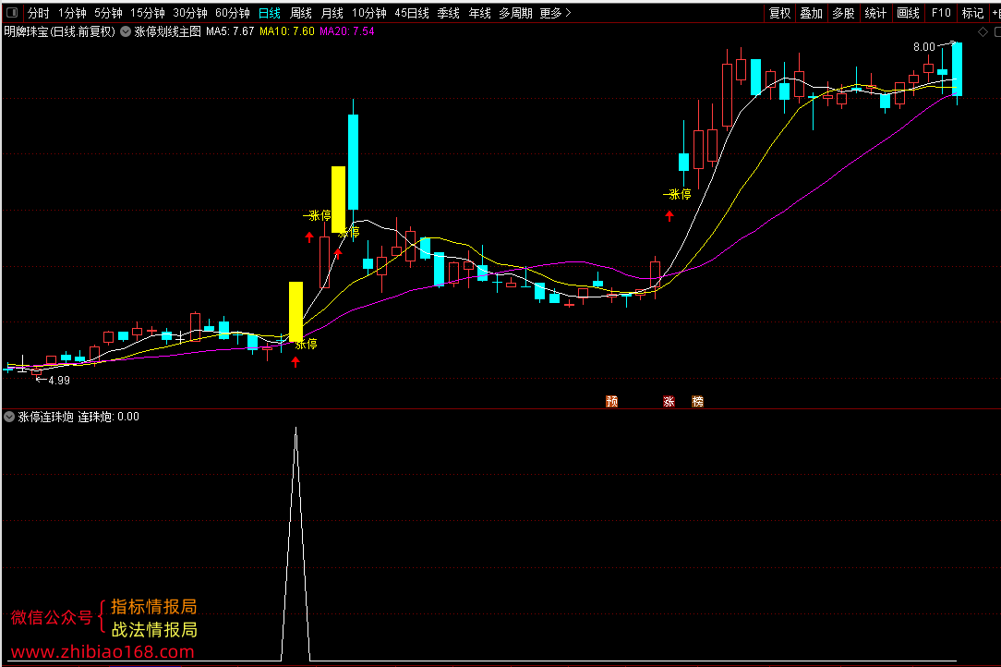Click the 榜 ranking info marker

pyautogui.click(x=698, y=401)
